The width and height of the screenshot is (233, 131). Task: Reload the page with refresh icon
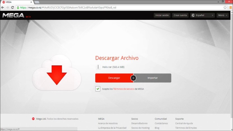click(x=13, y=7)
